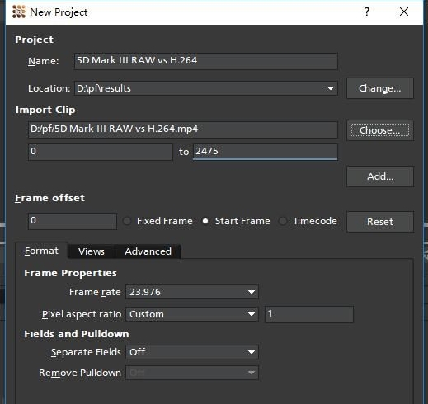Select the Fixed Frame radio button
This screenshot has height=404, width=428.
(x=127, y=221)
